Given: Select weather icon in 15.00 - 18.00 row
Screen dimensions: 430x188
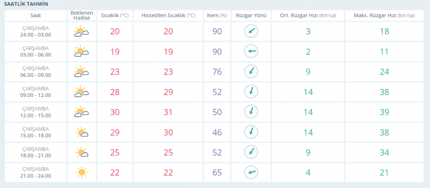Looking at the screenshot, I should click(x=81, y=132).
